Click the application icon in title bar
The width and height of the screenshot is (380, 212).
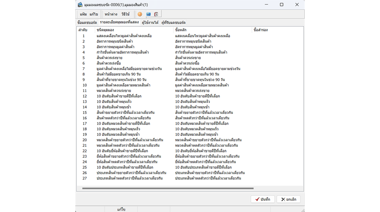(x=80, y=5)
